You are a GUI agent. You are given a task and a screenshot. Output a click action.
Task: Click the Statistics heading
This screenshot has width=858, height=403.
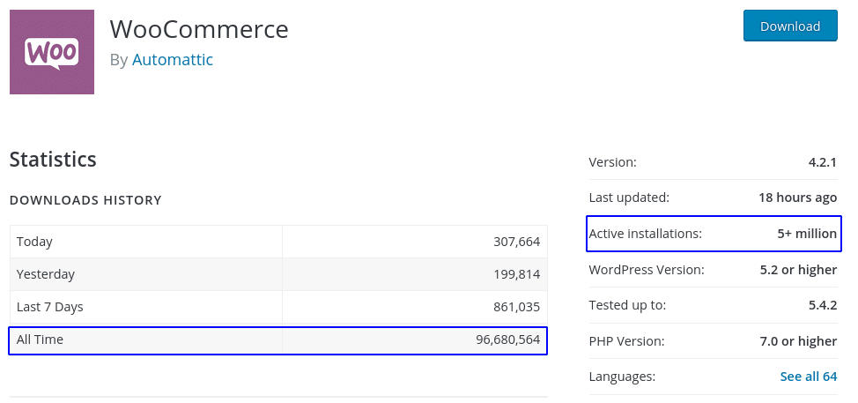pyautogui.click(x=53, y=160)
